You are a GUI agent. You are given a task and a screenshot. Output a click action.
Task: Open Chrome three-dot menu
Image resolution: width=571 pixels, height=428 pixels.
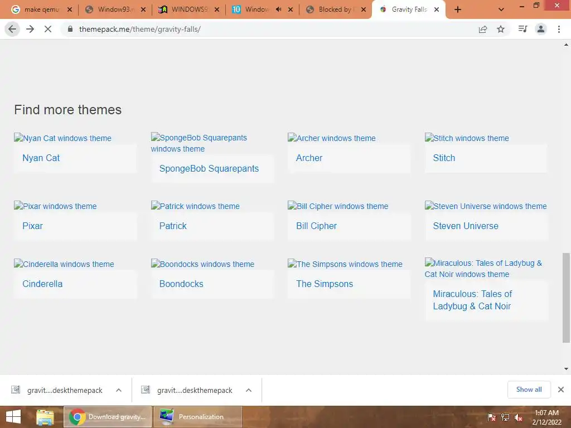click(559, 29)
